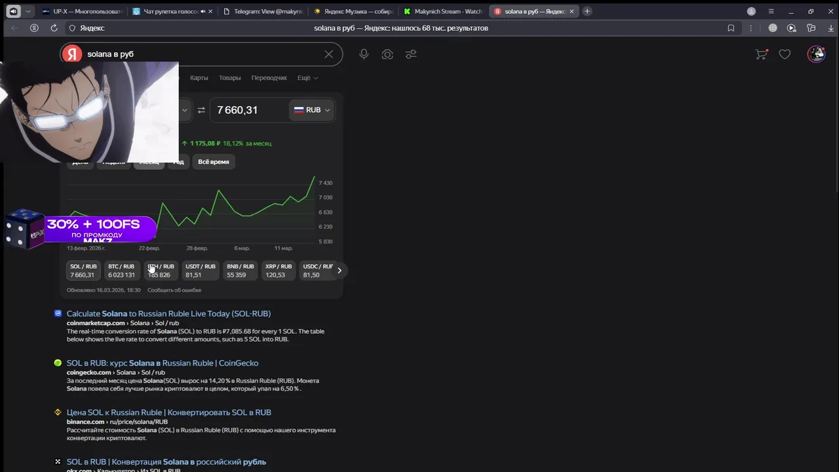The width and height of the screenshot is (839, 472).
Task: Go back with the browser back arrow
Action: [x=14, y=28]
